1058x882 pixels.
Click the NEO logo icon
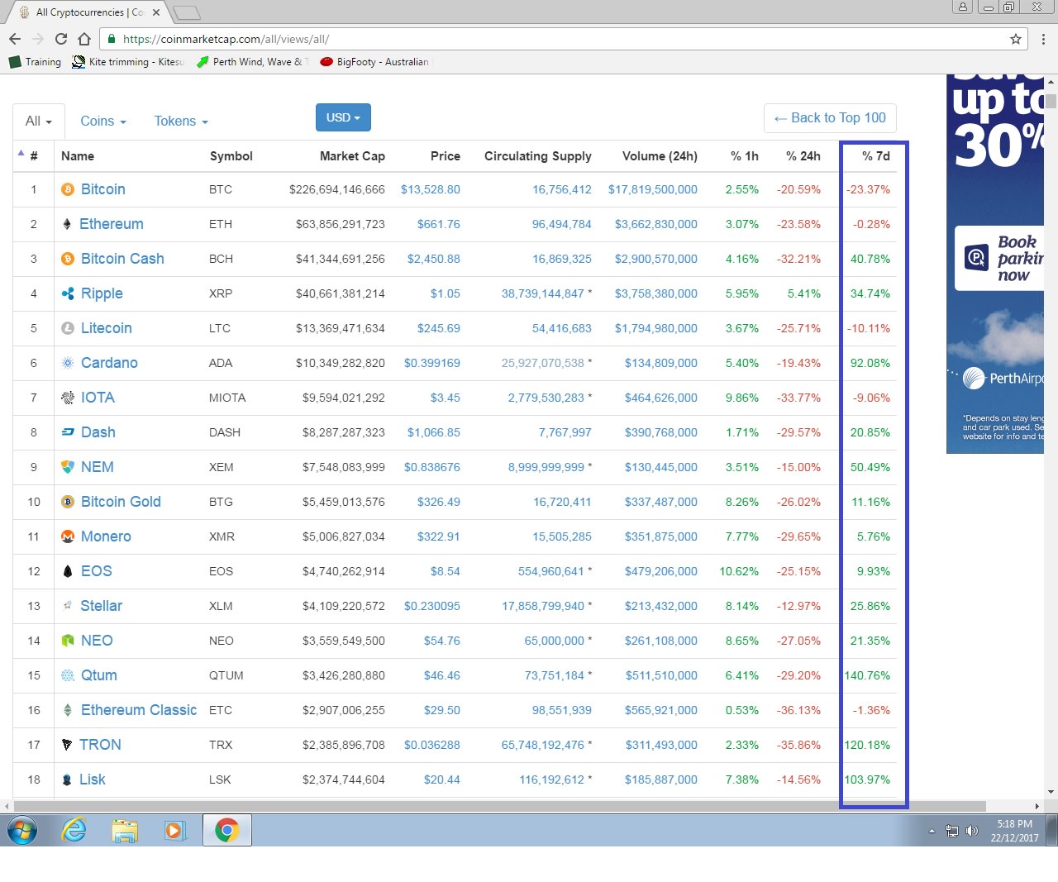click(x=68, y=641)
